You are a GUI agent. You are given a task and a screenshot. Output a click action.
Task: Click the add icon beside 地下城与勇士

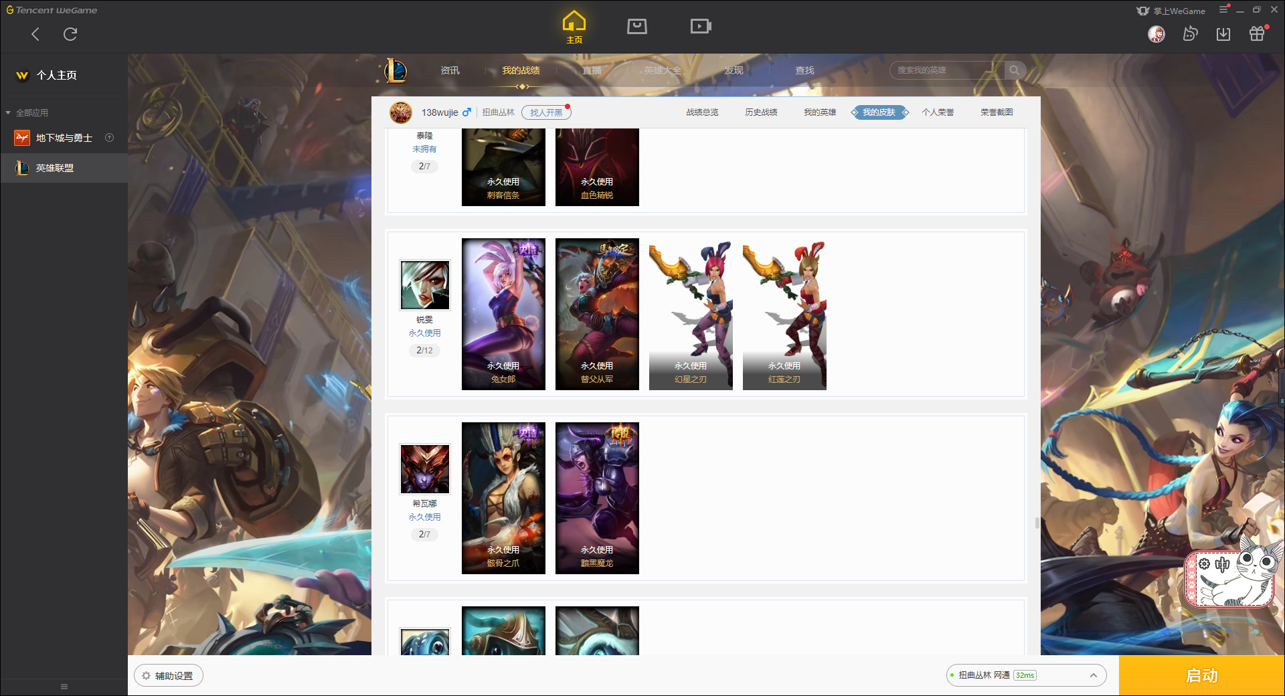tap(109, 138)
